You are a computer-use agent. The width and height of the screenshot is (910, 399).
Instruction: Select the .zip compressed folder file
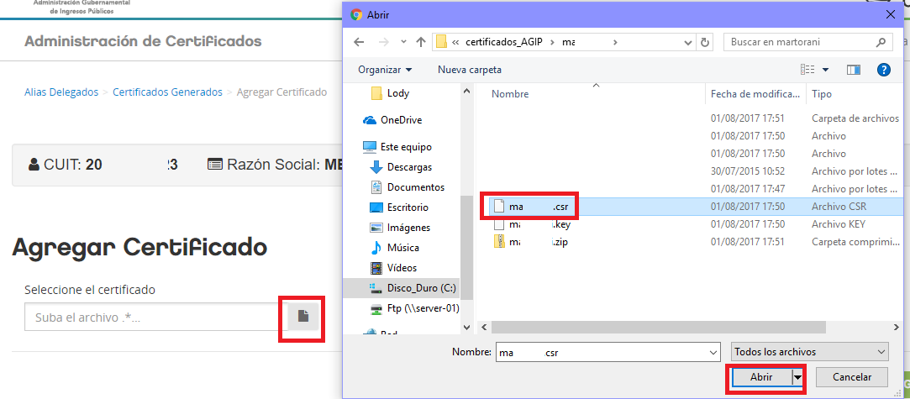click(529, 242)
